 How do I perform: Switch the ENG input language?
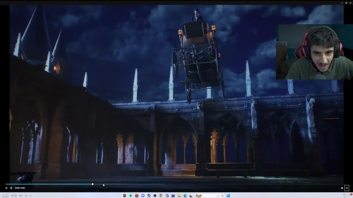point(21,196)
